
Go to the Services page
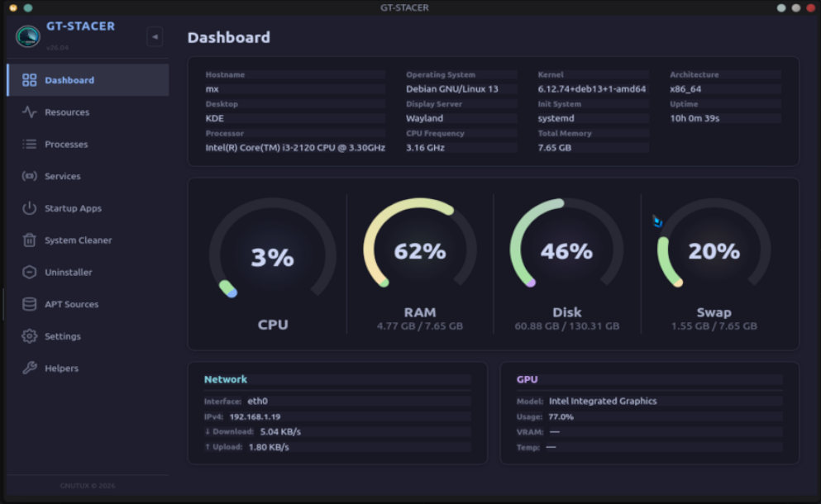88,176
